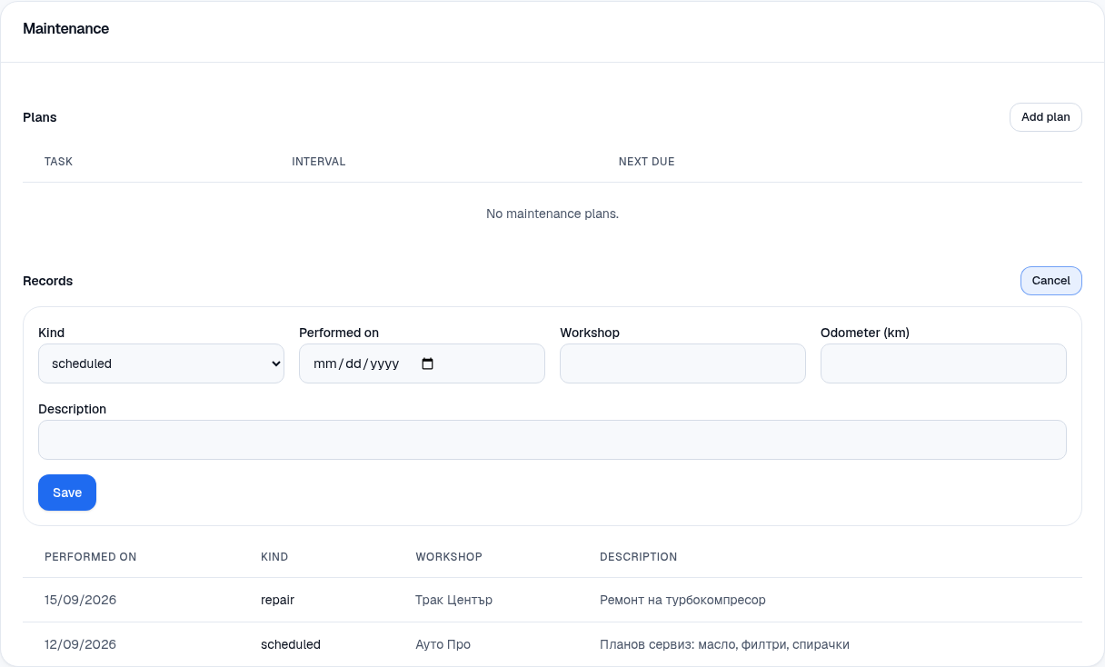Cancel the new record form
1105x667 pixels.
tap(1051, 281)
